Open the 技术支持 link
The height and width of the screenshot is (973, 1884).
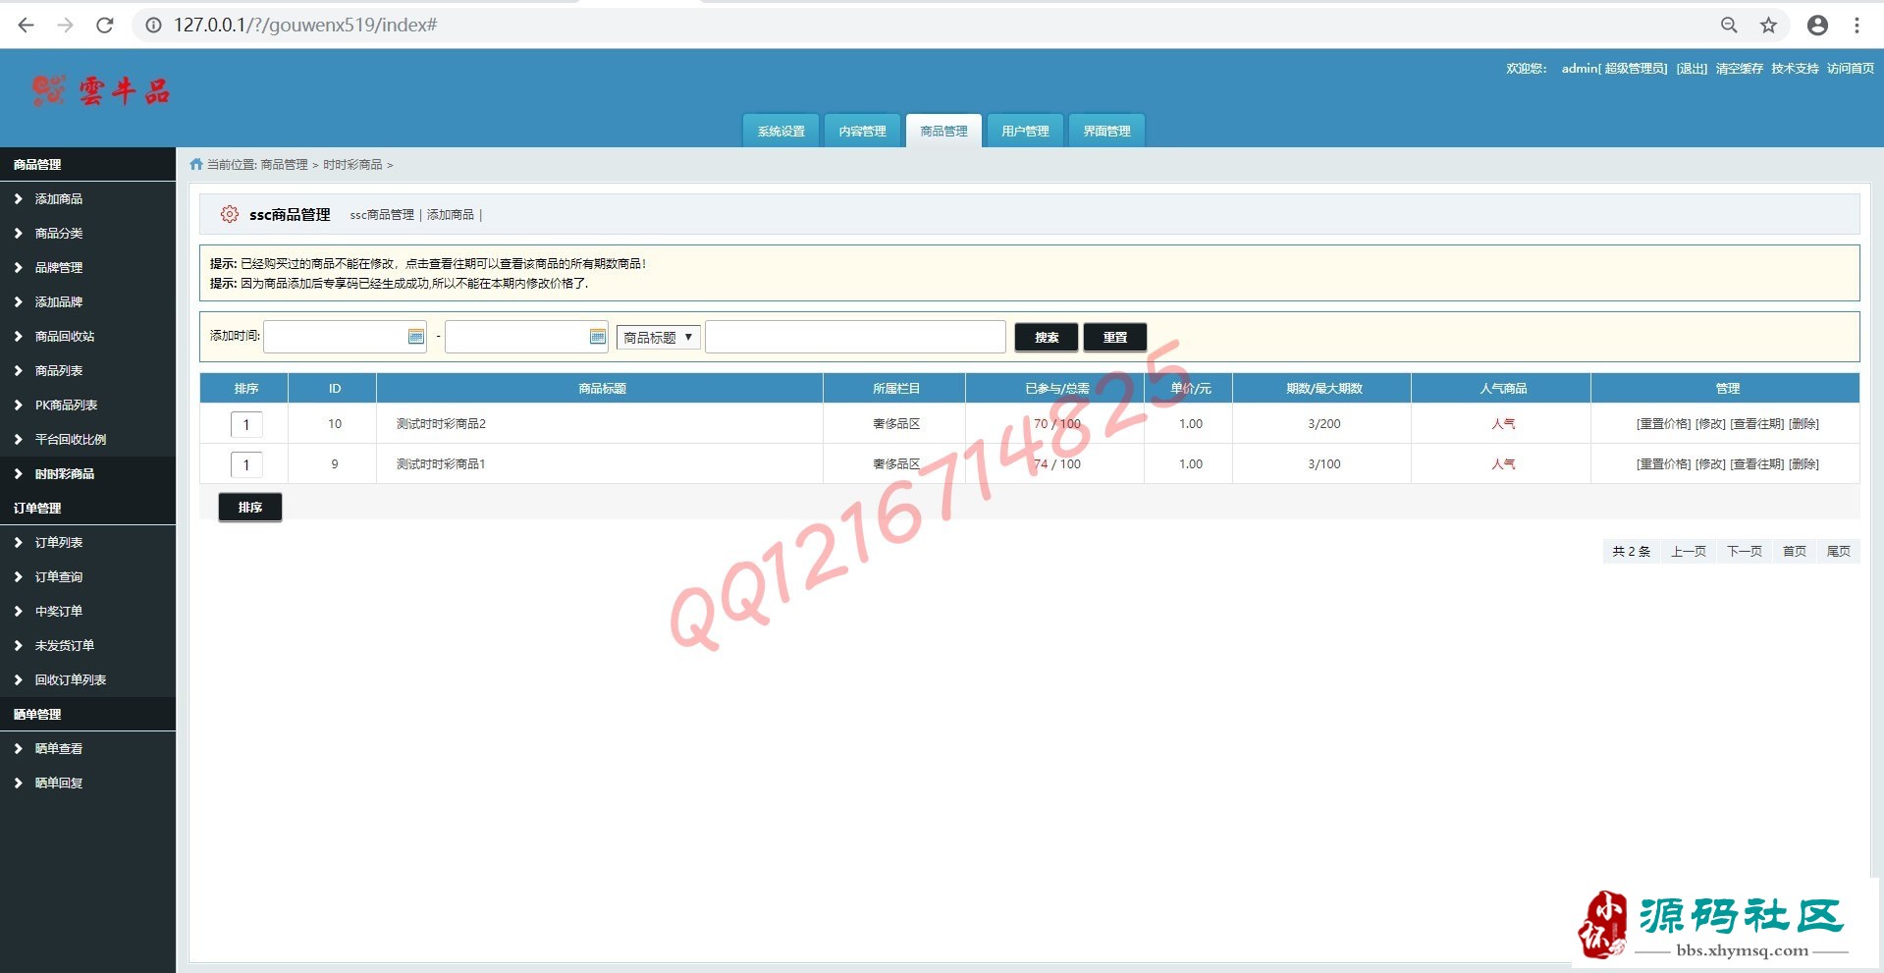pyautogui.click(x=1795, y=68)
